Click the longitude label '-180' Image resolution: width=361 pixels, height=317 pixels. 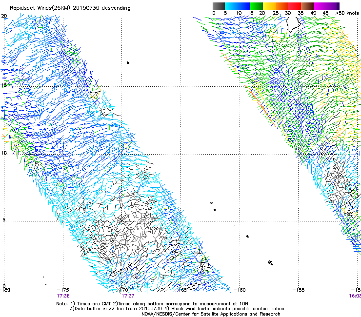tap(5, 290)
